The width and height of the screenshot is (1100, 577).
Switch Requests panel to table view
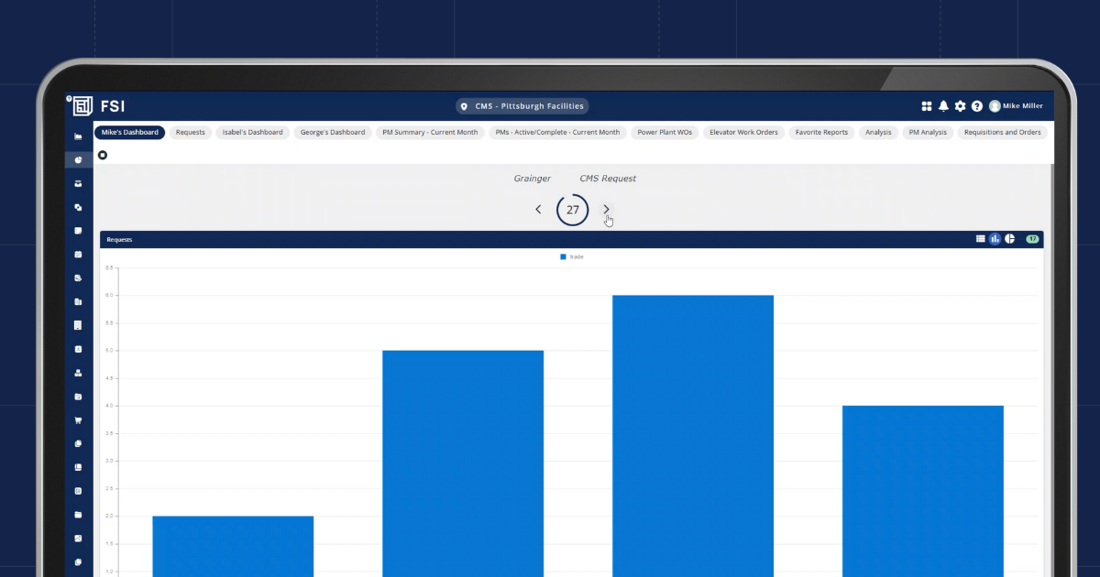[x=981, y=238]
